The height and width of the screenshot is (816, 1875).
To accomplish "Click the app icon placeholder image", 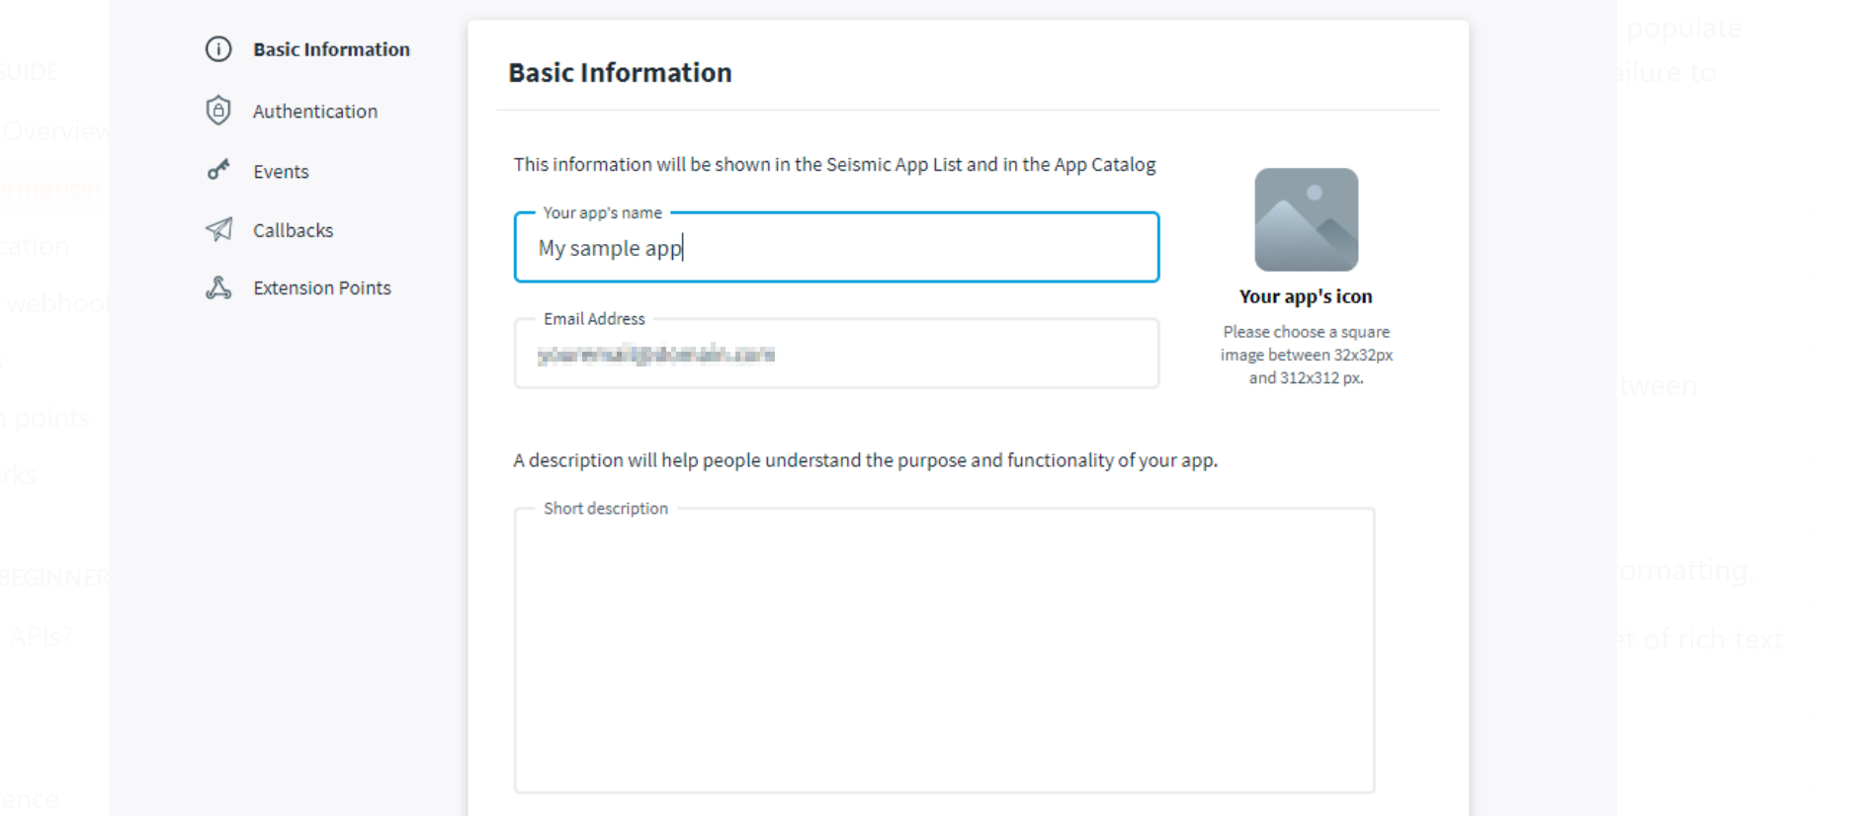I will (1306, 219).
